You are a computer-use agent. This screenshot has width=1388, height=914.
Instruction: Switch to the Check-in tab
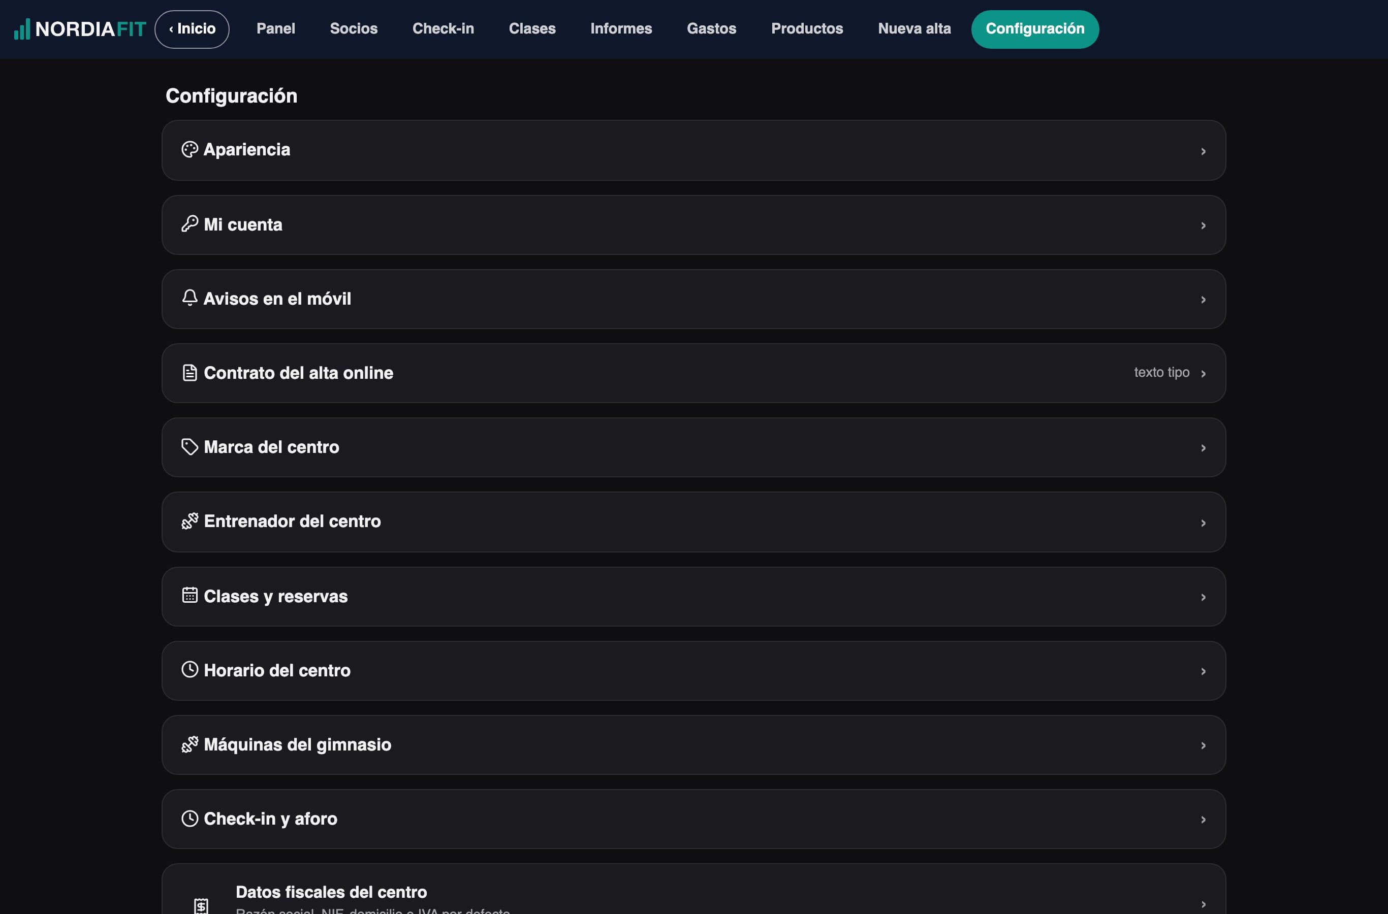tap(443, 28)
